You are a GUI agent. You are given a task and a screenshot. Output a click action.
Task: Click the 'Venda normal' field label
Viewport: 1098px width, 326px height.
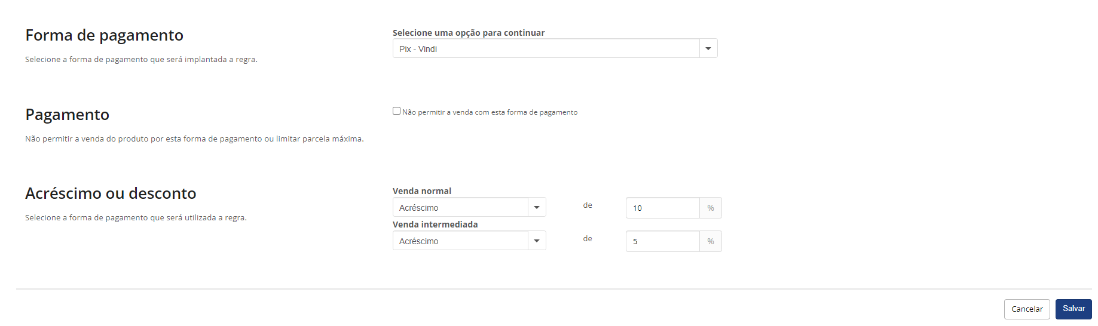(x=422, y=191)
